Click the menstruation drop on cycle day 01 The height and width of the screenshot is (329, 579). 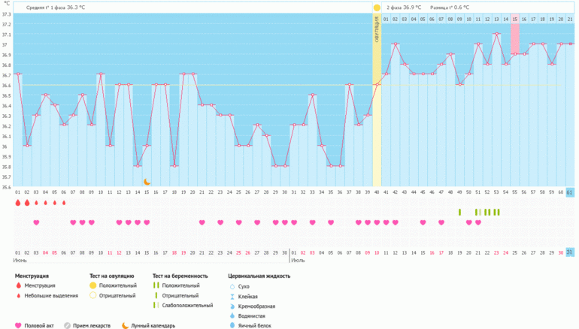[x=17, y=202]
